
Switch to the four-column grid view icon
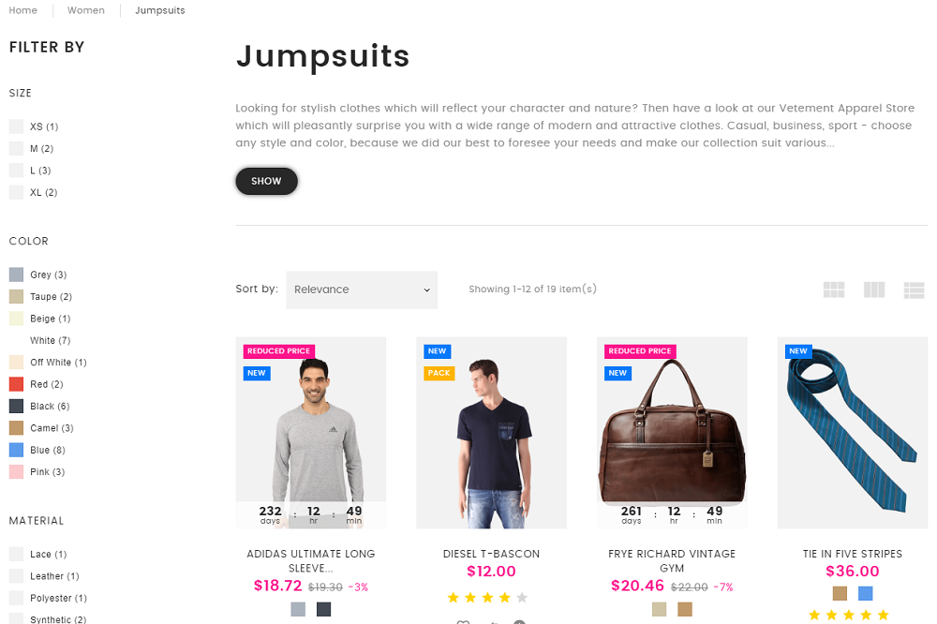pyautogui.click(x=834, y=290)
